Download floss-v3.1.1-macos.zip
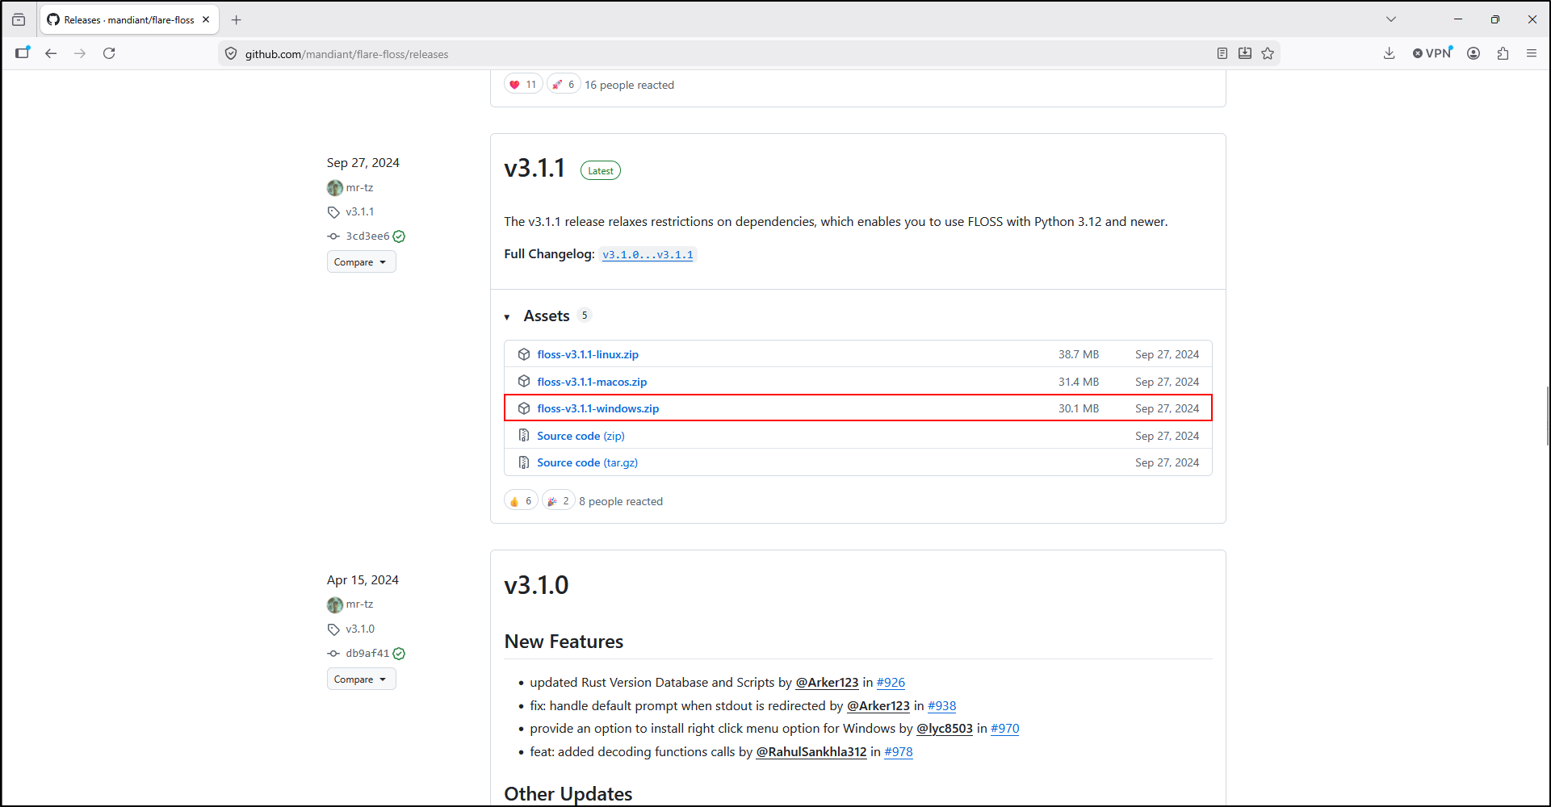 tap(592, 382)
